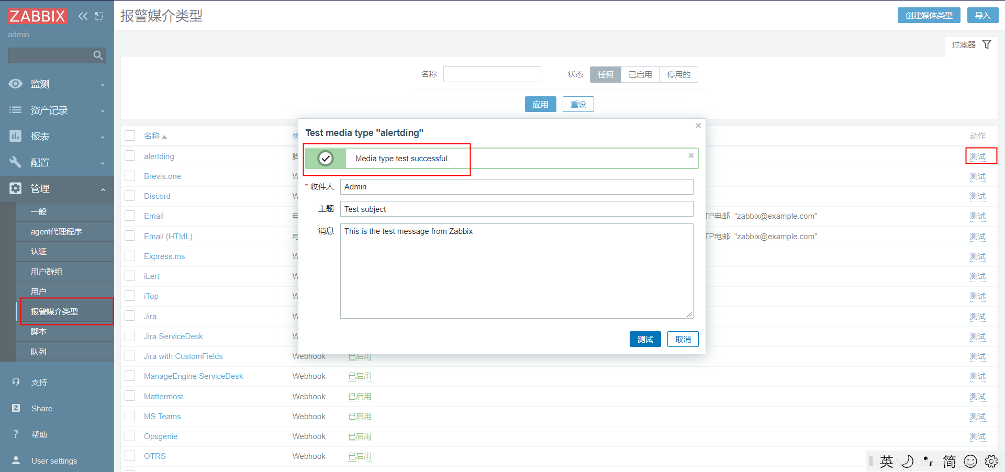
Task: Click the chart icon for 报表
Action: point(16,136)
